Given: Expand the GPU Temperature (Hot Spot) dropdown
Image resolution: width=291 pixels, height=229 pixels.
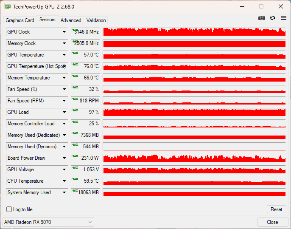Looking at the screenshot, I should 64,66.
